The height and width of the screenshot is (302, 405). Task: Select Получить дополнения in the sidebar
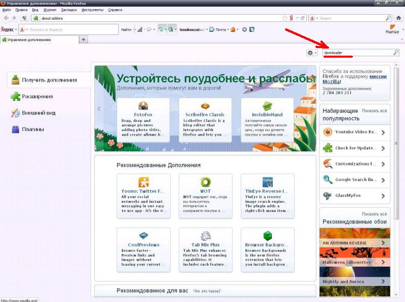[49, 80]
